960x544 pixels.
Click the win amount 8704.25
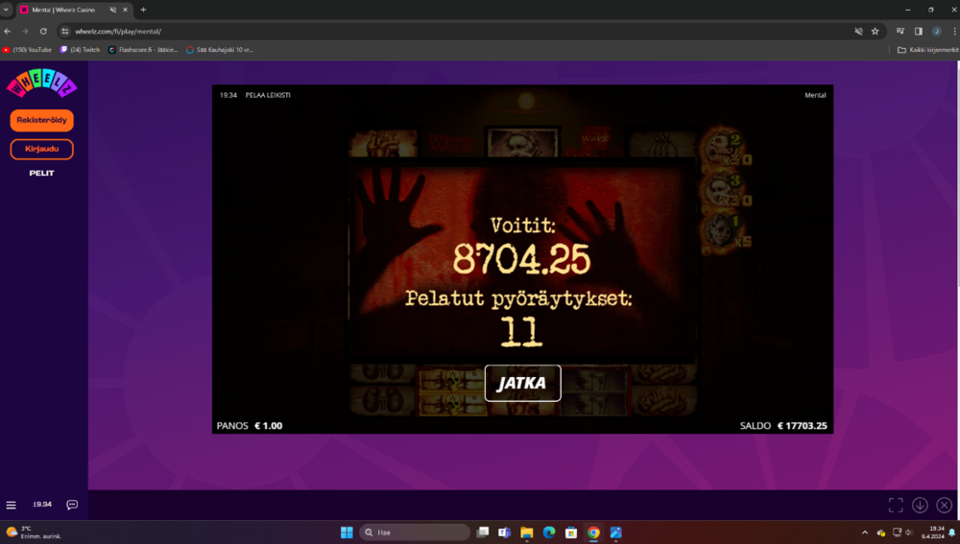tap(521, 259)
